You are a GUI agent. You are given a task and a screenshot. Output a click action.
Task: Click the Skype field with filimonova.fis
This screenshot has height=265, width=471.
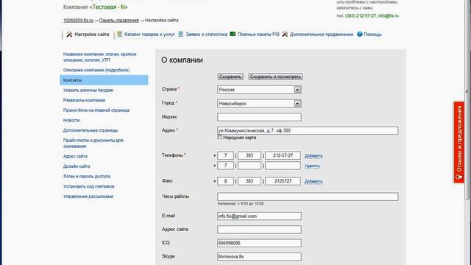click(x=259, y=257)
